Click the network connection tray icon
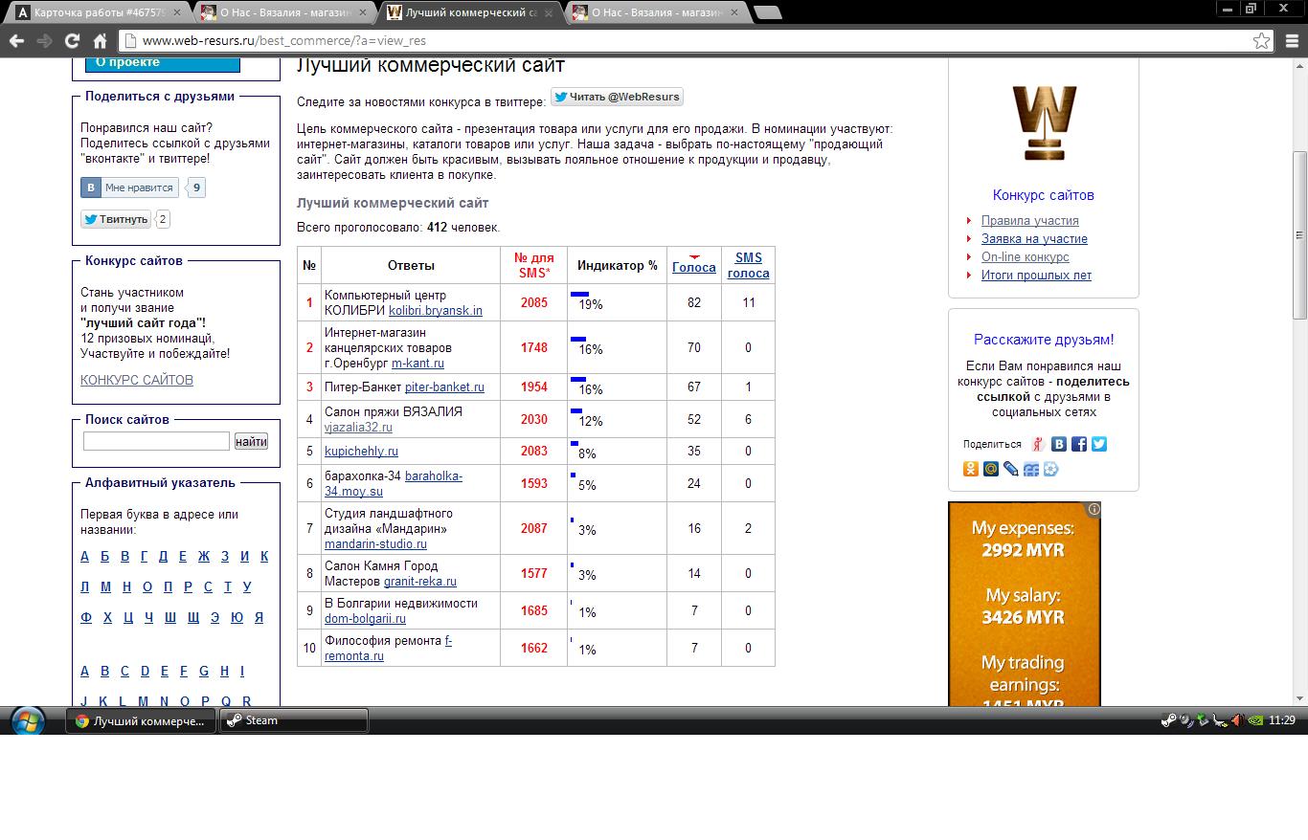 pos(1220,720)
